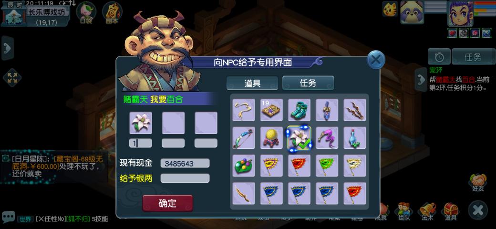The height and width of the screenshot is (229, 496).
Task: Open the 道具 treasure chest icon
Action: pos(450,211)
